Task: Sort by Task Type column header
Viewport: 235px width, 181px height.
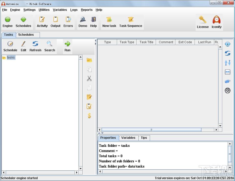Action: click(x=127, y=42)
